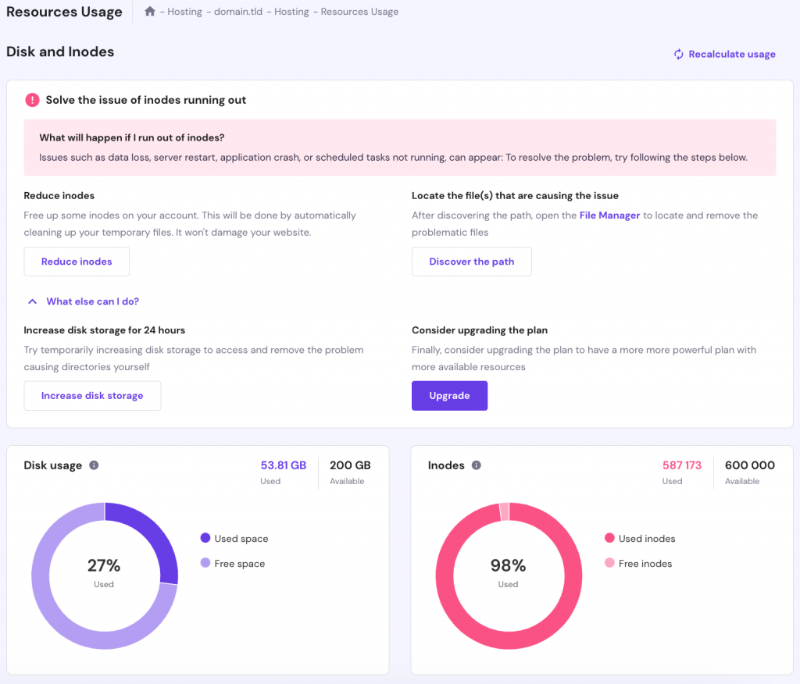Image resolution: width=800 pixels, height=684 pixels.
Task: Open the File Manager link
Action: pos(609,216)
